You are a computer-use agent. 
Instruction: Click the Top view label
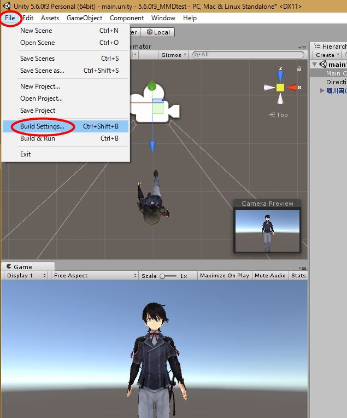(278, 115)
